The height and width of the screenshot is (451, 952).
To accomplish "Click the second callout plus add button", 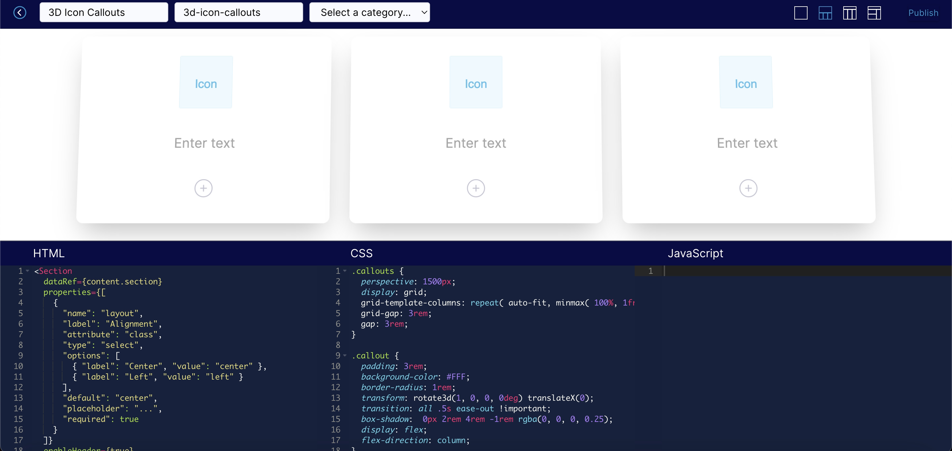I will (476, 187).
